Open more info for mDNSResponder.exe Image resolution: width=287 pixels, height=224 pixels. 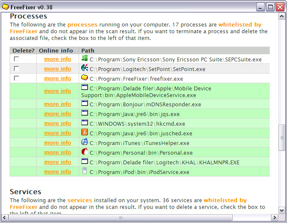tap(58, 104)
